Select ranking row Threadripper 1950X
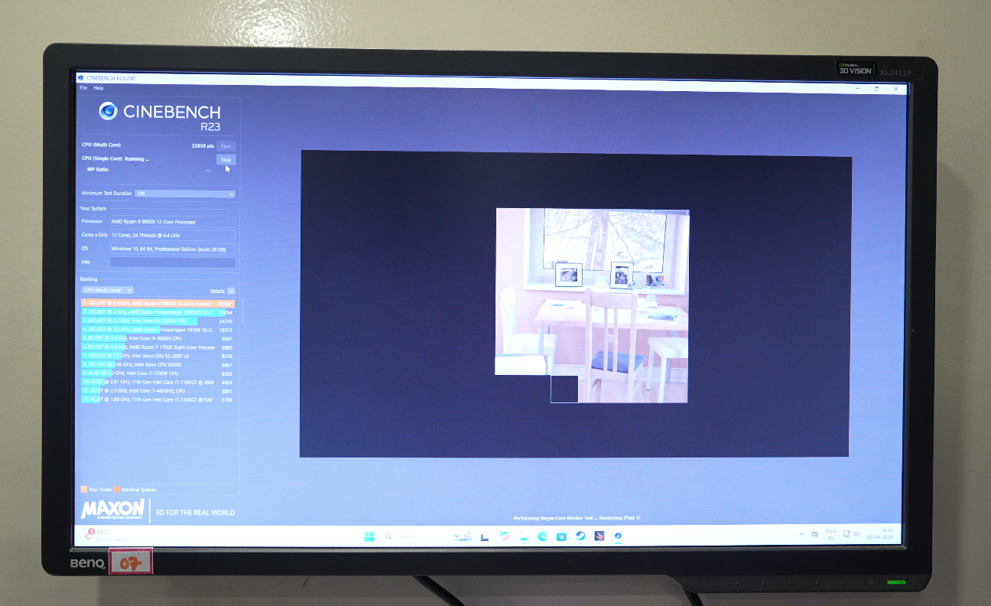991x606 pixels. point(158,330)
